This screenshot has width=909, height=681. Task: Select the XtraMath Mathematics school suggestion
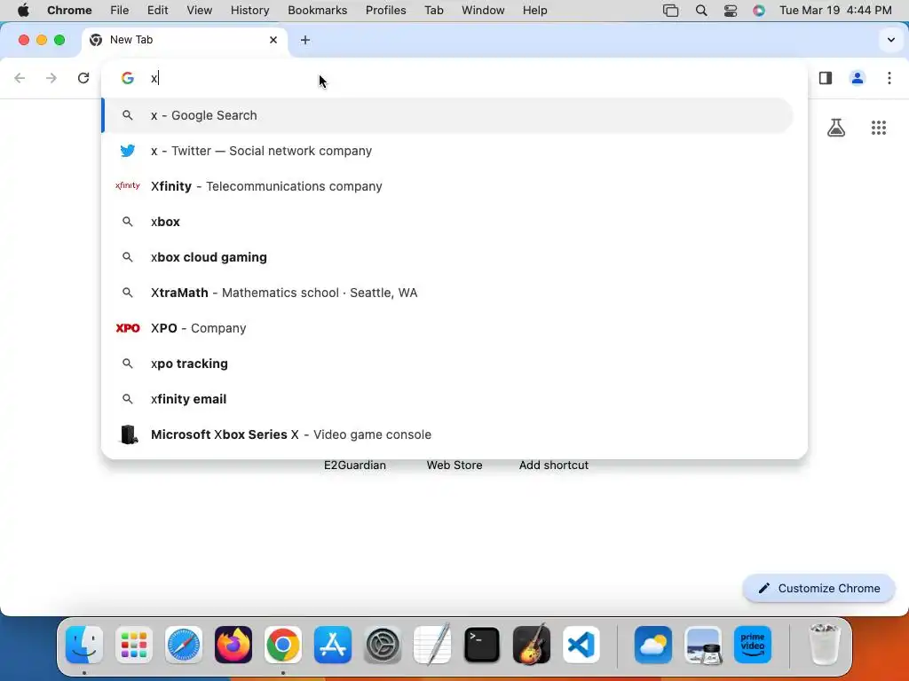point(448,293)
